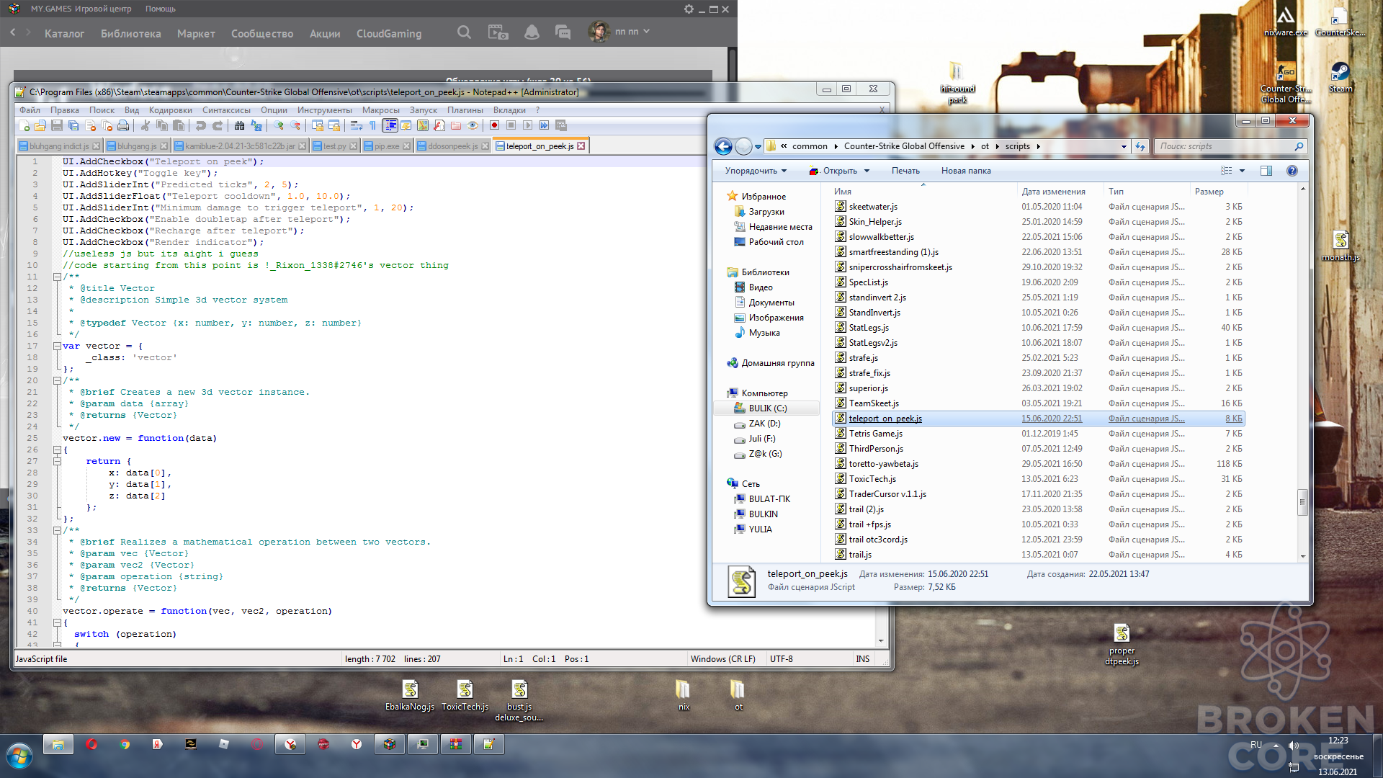Close the teleport_on_peek.js tab
This screenshot has width=1383, height=778.
click(581, 146)
